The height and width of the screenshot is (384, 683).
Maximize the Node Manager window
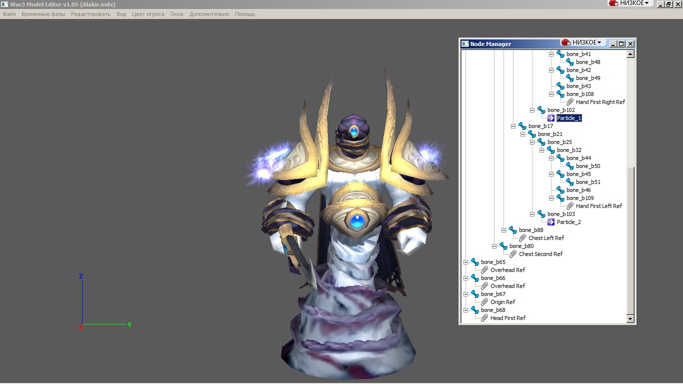621,44
